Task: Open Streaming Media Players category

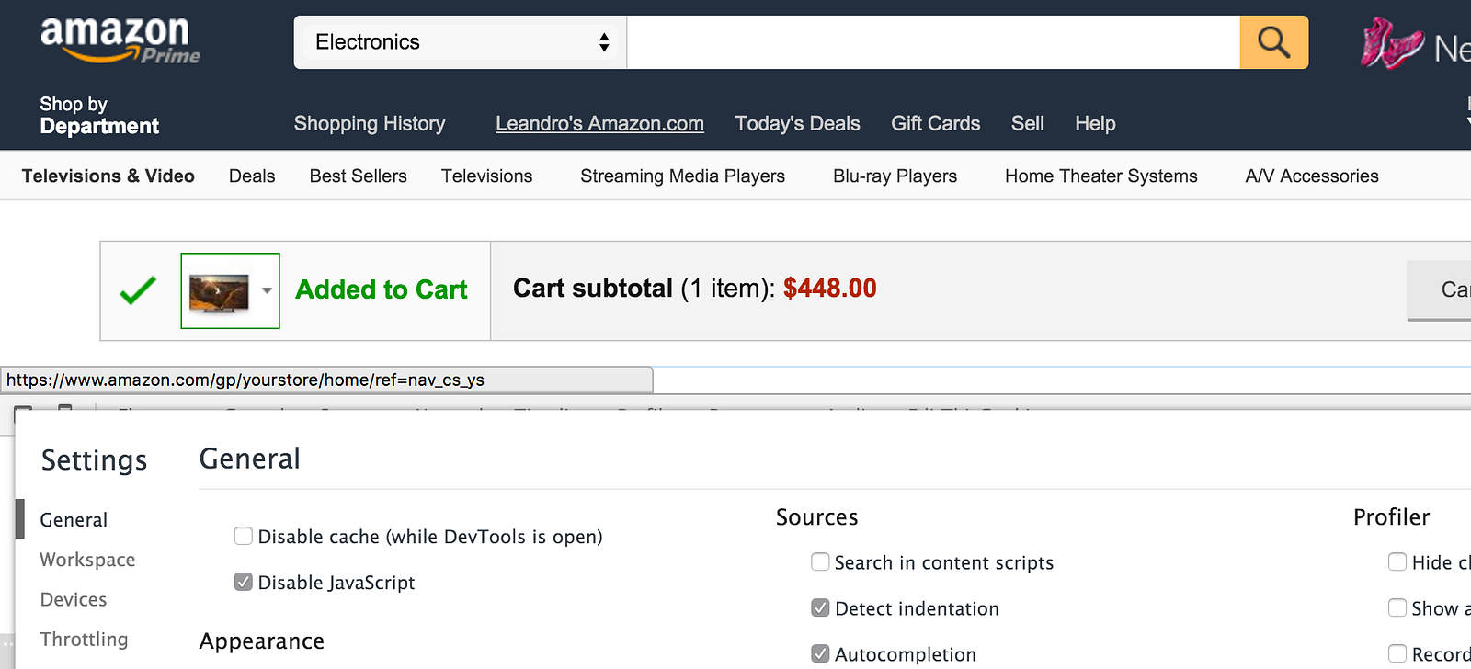Action: coord(682,176)
